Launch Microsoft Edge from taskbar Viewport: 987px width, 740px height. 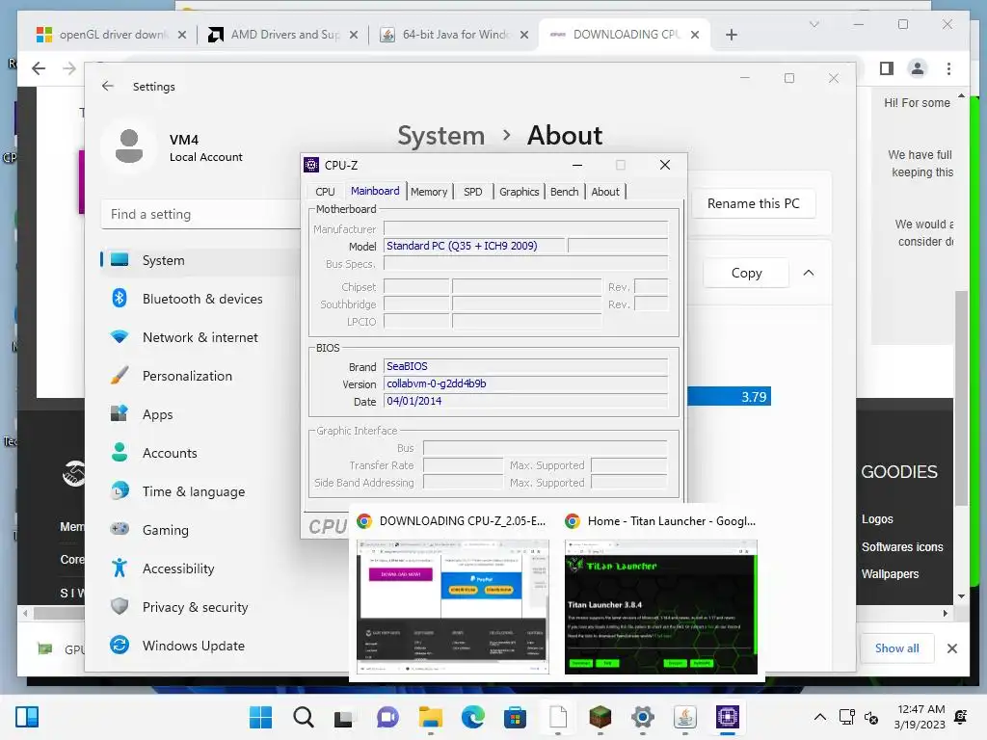click(x=473, y=717)
